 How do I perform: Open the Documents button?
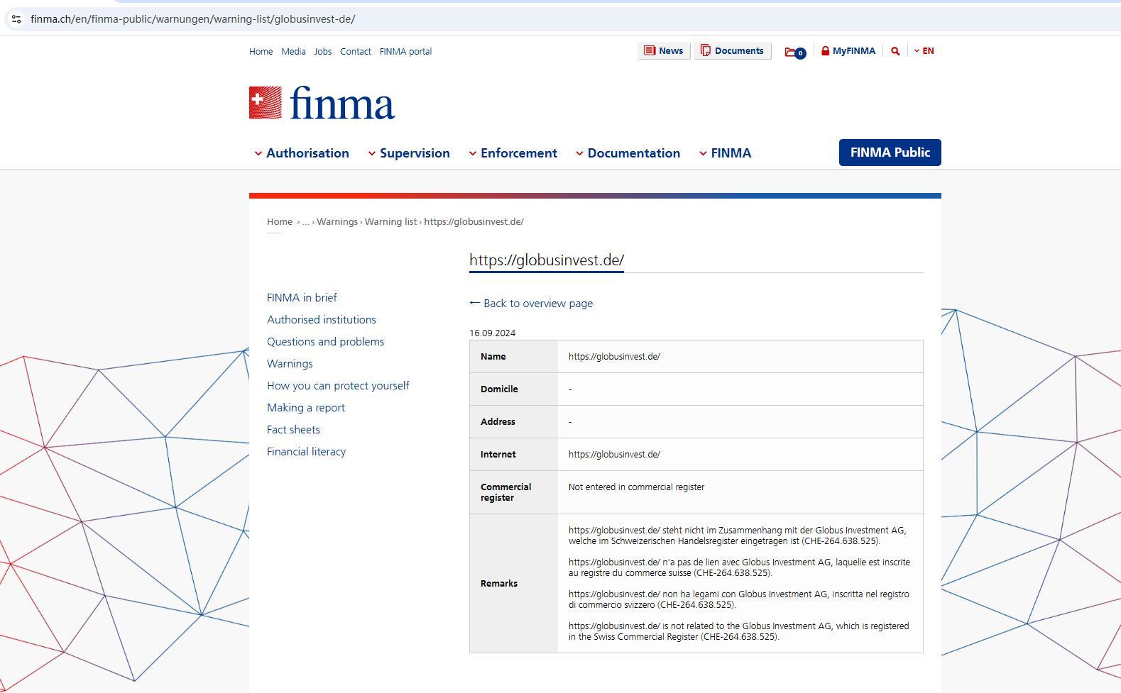(x=732, y=51)
